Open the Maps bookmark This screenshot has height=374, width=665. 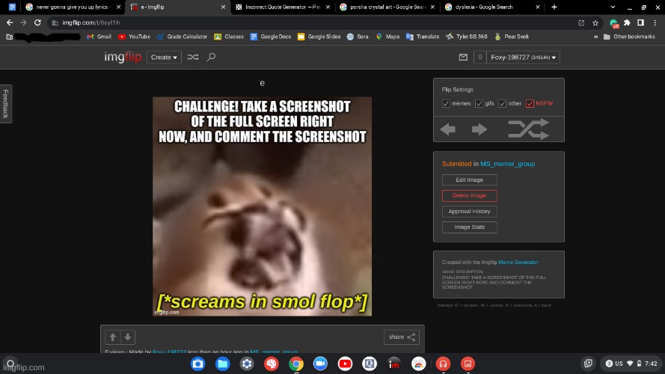coord(387,37)
